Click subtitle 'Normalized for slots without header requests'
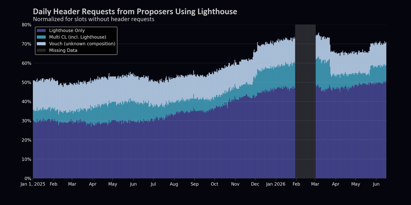411x205 pixels. click(x=94, y=19)
